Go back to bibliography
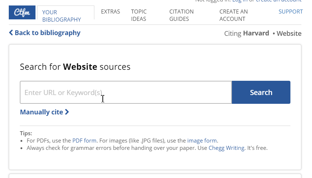Screen dimensions: 312x178 pos(45,33)
